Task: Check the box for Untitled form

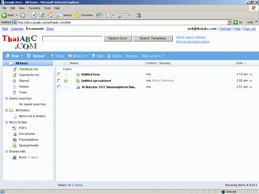Action: (x=59, y=75)
